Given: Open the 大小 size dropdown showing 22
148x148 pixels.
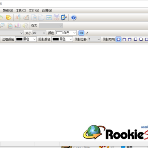Looking at the screenshot, I should tap(39, 33).
